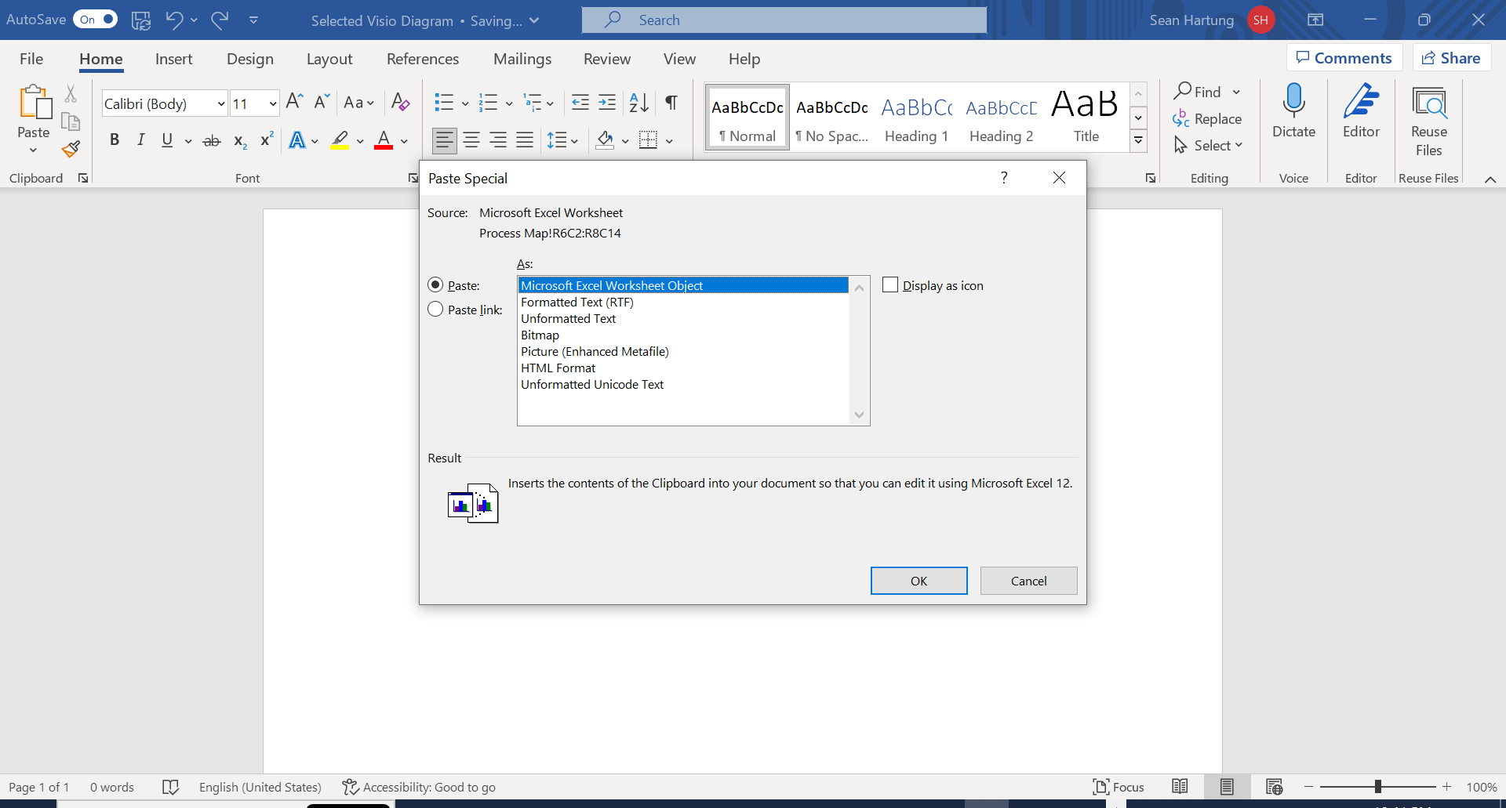Screen dimensions: 1506x808
Task: Click Replace in Editing group
Action: (1207, 118)
